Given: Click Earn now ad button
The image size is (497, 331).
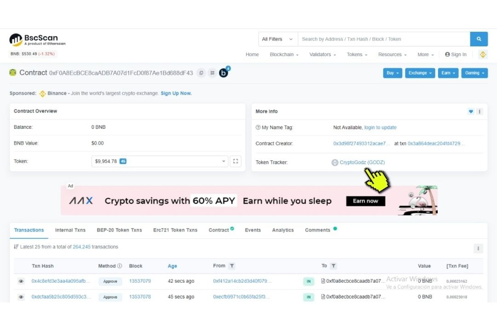Looking at the screenshot, I should tap(365, 201).
